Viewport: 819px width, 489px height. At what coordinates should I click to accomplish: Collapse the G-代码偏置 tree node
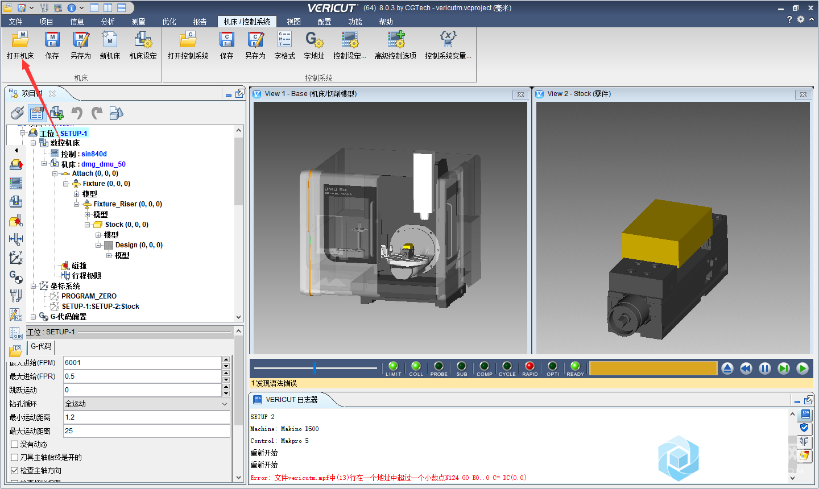[x=33, y=317]
